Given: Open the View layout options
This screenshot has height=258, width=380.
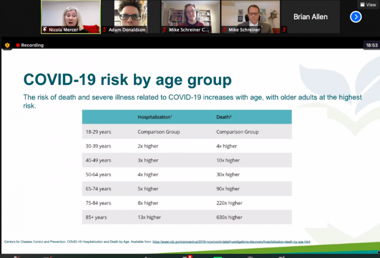Looking at the screenshot, I should click(x=367, y=4).
